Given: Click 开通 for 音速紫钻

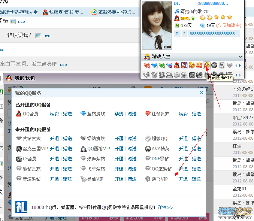Looking at the screenshot, I should click(x=54, y=179).
